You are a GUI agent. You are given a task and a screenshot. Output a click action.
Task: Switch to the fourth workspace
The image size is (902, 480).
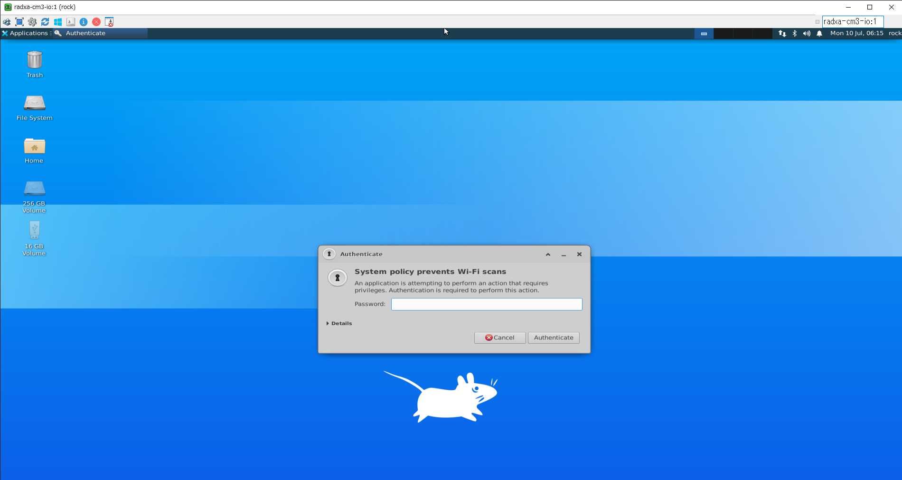pos(762,33)
